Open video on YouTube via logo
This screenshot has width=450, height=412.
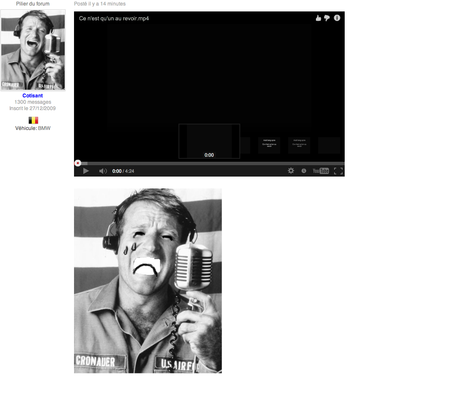tap(321, 171)
